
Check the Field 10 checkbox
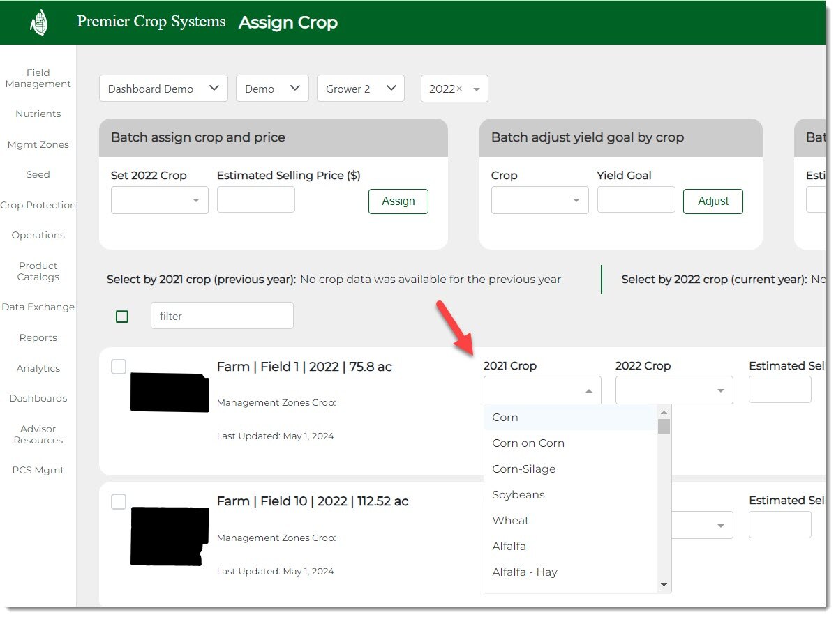tap(119, 501)
